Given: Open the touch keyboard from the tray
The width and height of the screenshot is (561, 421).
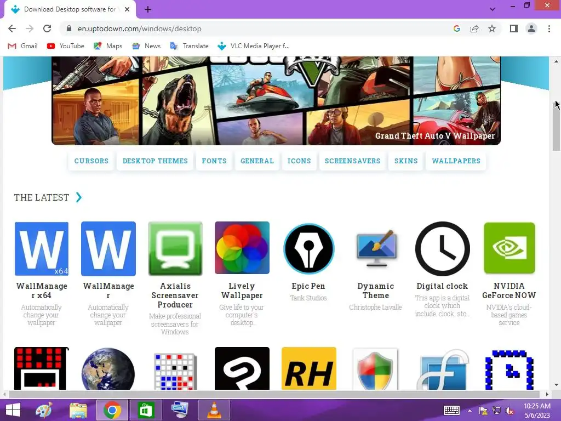Looking at the screenshot, I should (451, 410).
